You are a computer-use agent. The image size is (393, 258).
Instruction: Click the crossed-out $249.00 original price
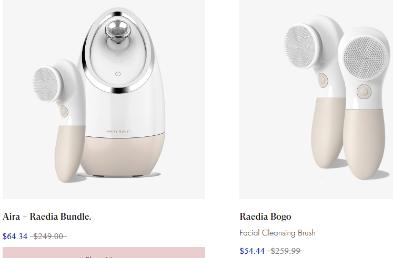48,236
